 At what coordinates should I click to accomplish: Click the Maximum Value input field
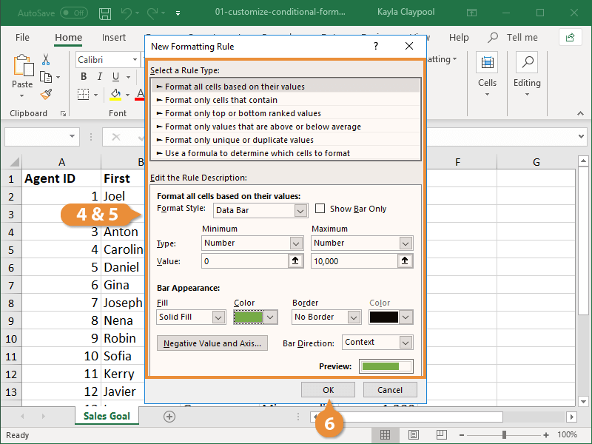(355, 260)
